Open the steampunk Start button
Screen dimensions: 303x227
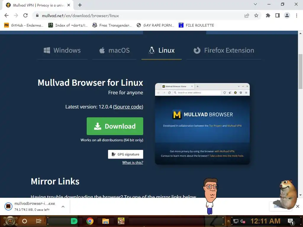pos(10,221)
